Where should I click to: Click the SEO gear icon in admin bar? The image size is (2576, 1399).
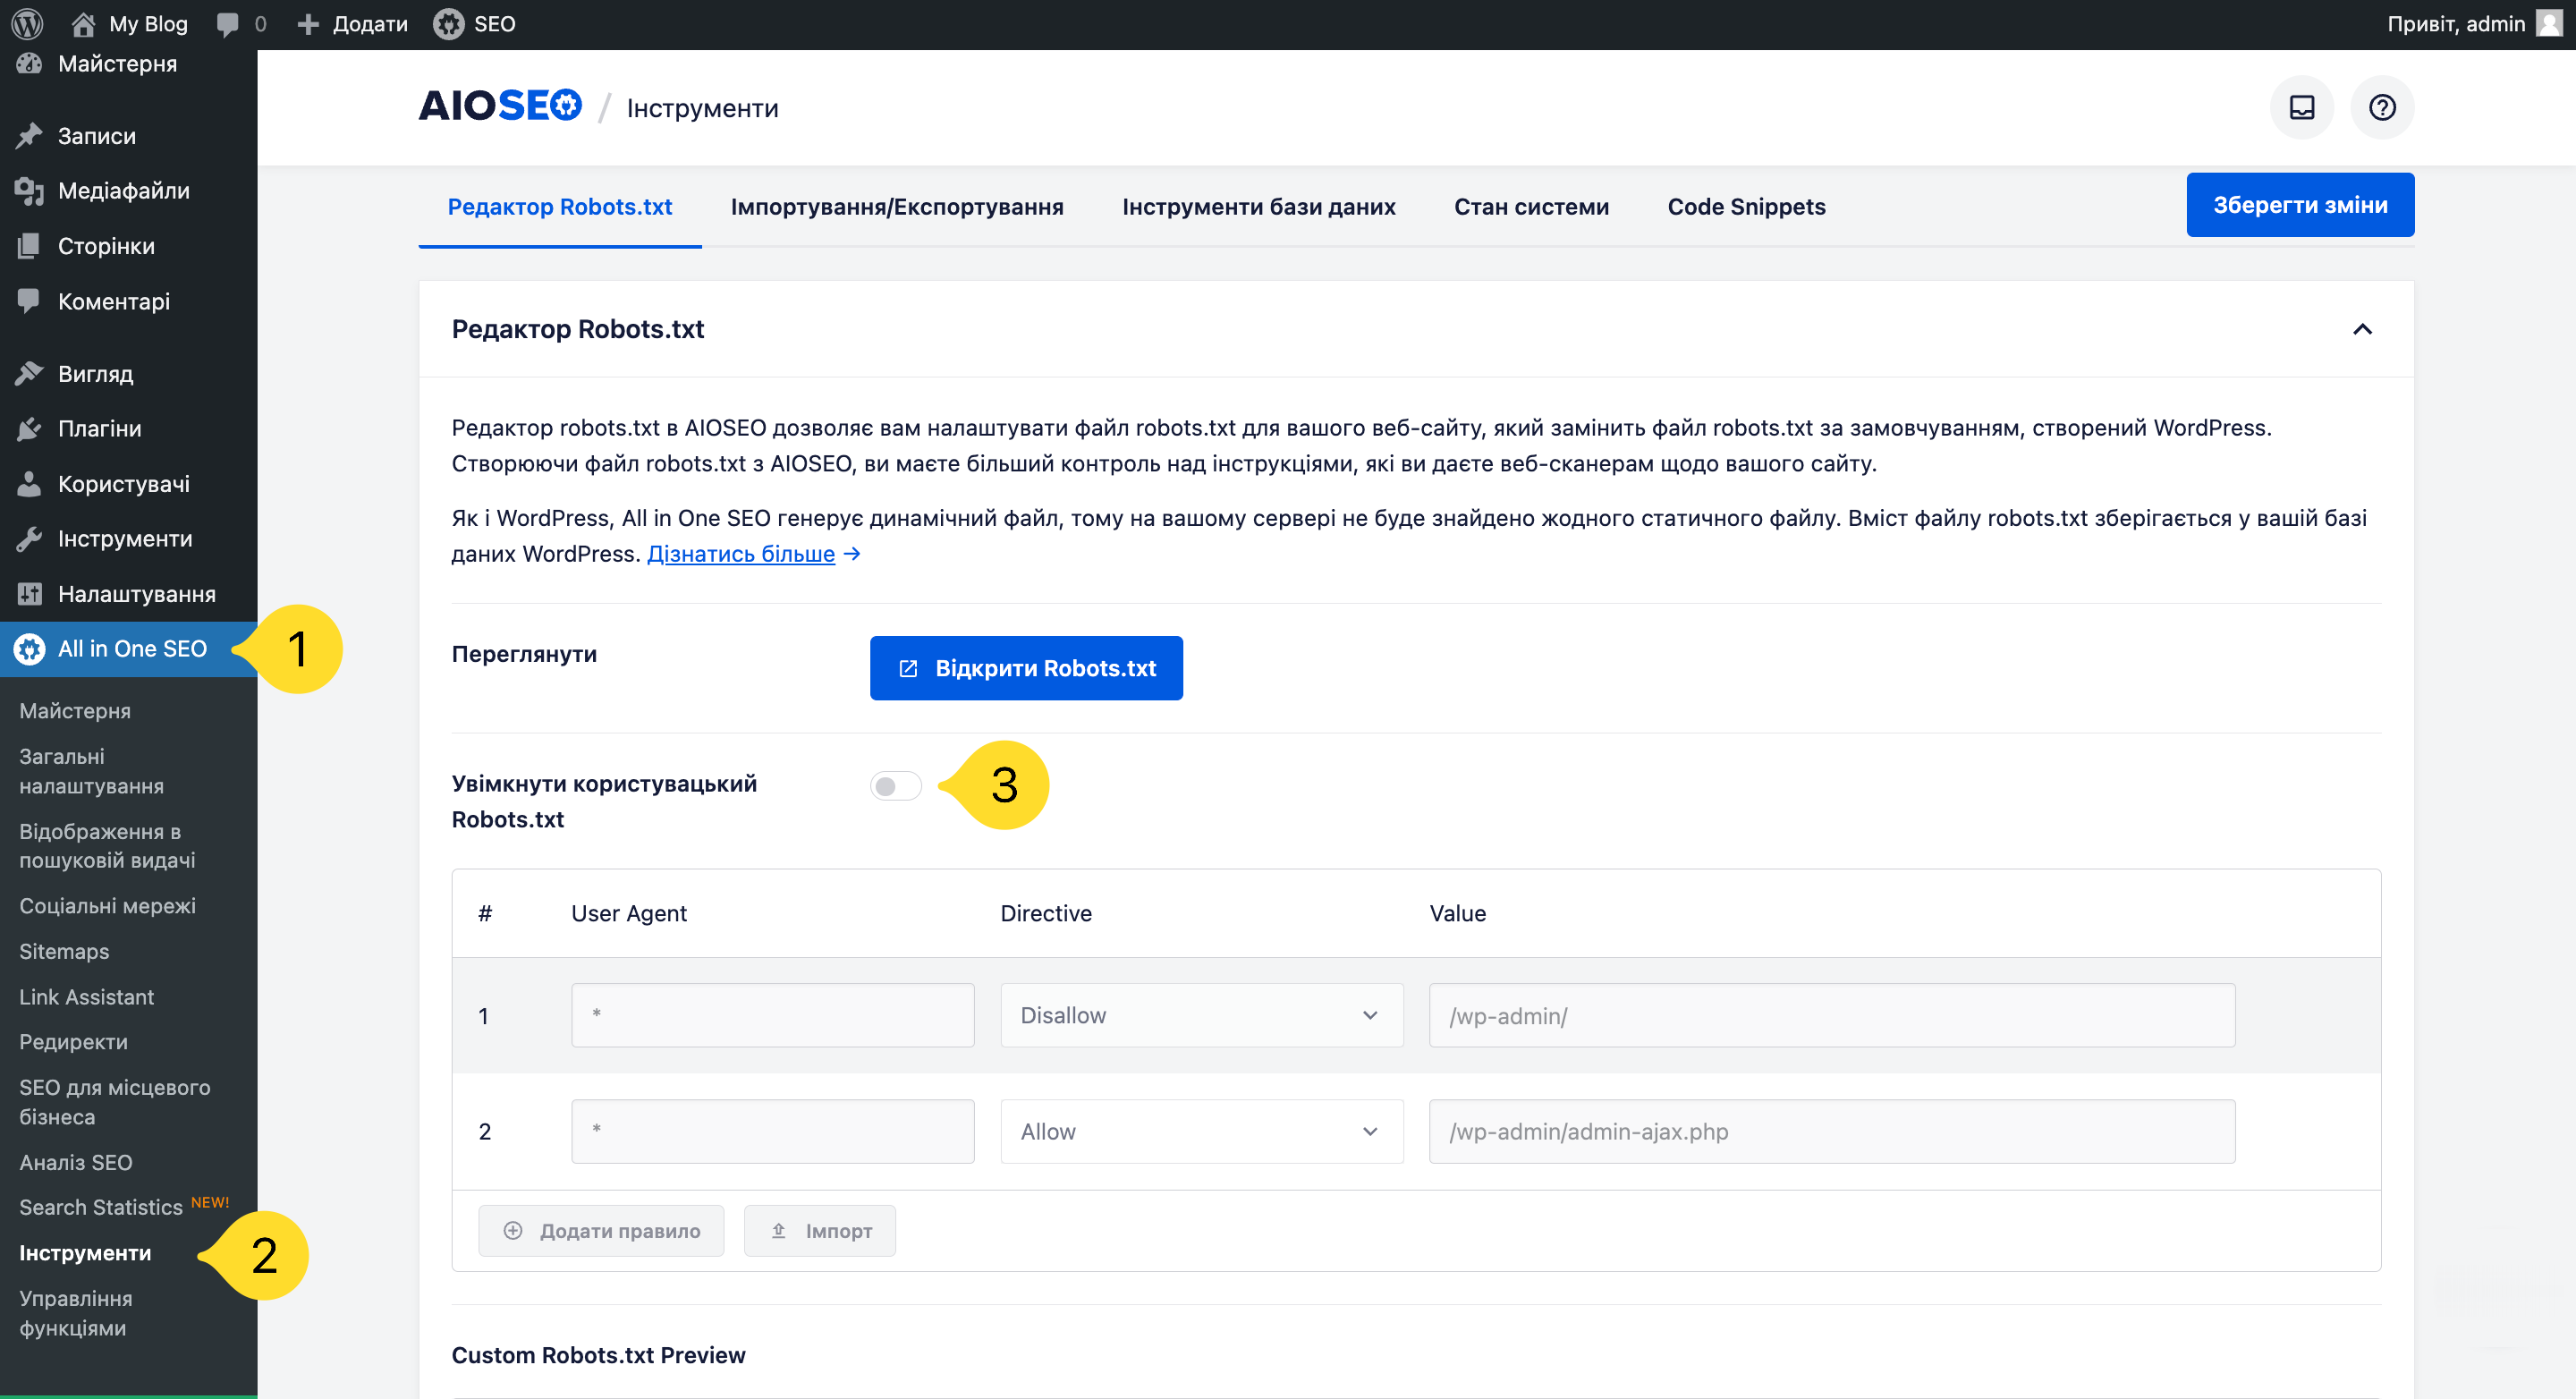449,24
